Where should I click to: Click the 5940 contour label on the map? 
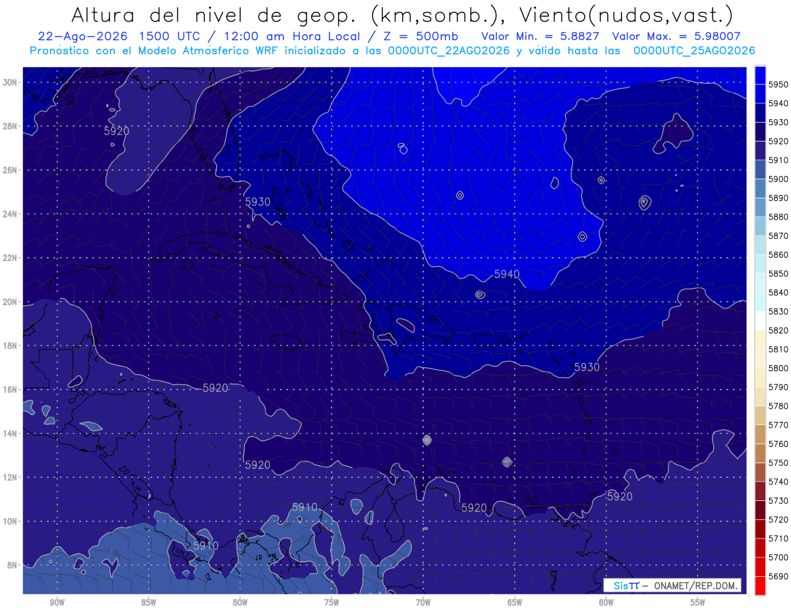tap(507, 274)
